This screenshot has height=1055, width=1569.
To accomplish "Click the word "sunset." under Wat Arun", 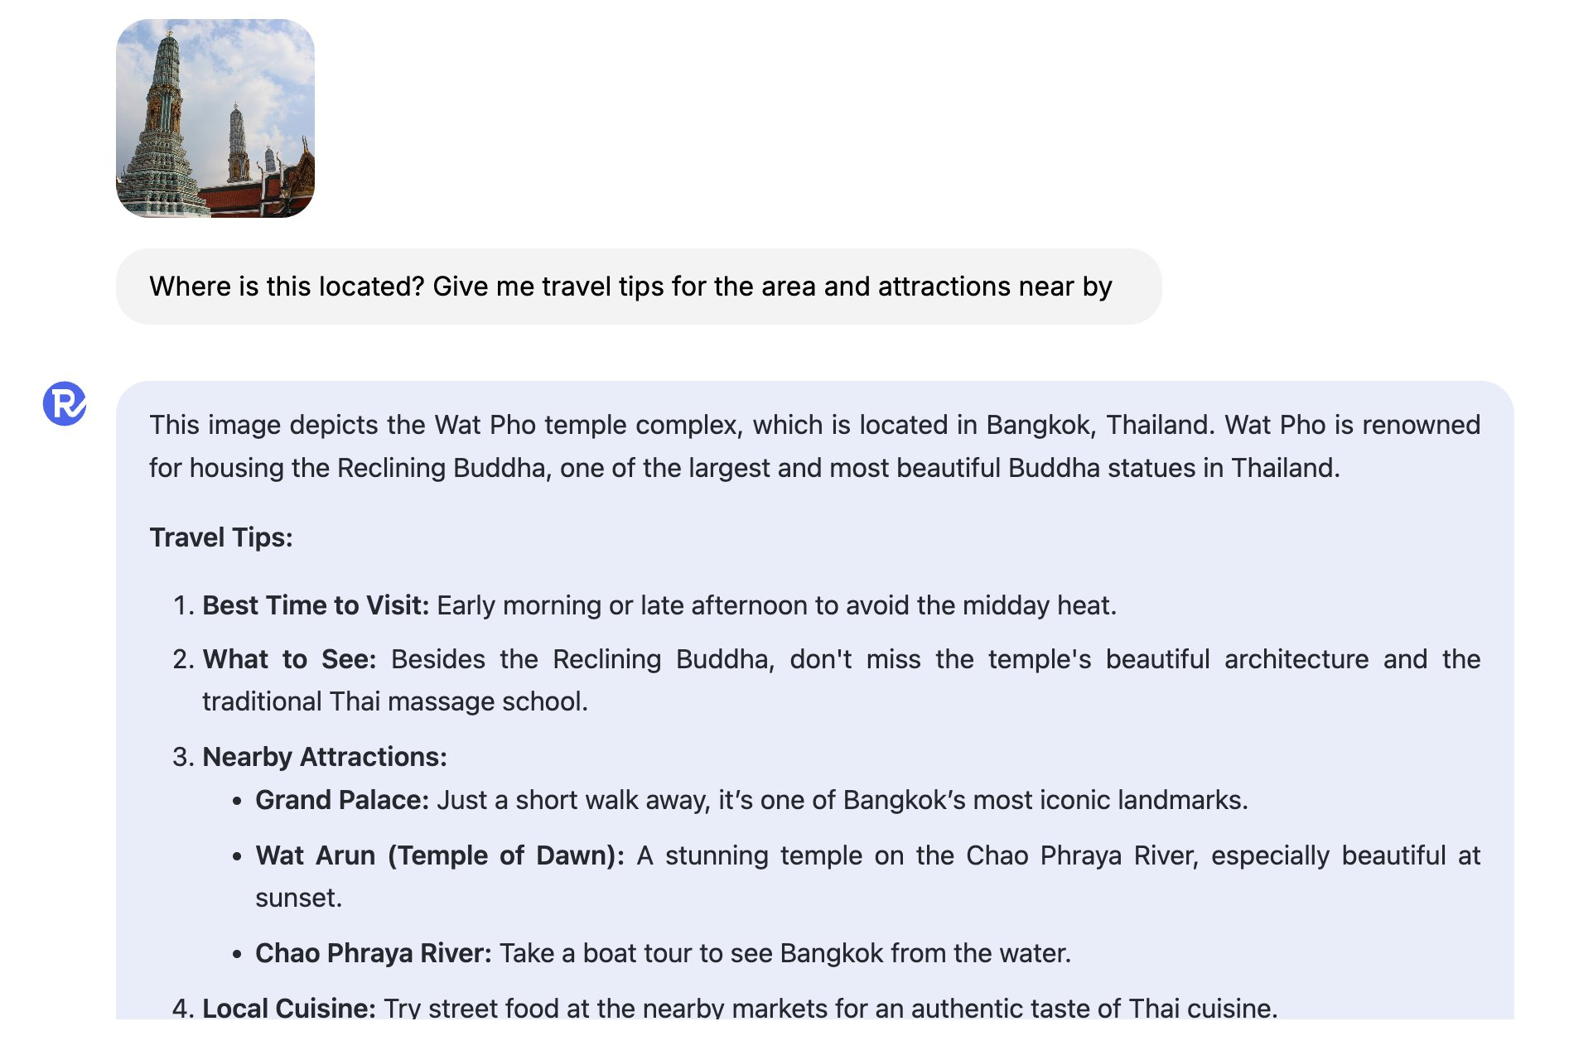I will 298,898.
